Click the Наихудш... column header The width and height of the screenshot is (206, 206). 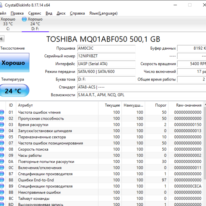point(133,105)
